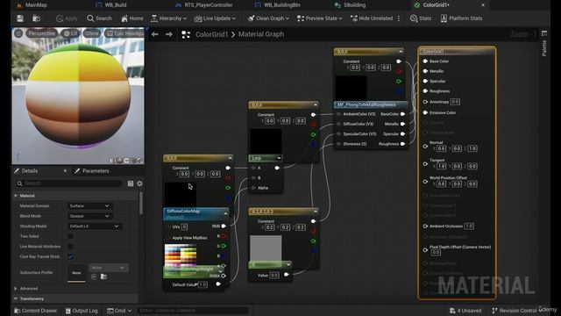
Task: Open the Shading Model dropdown
Action: [x=95, y=226]
